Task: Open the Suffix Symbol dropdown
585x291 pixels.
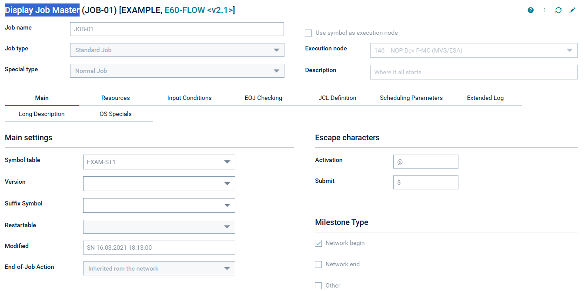Action: click(159, 205)
